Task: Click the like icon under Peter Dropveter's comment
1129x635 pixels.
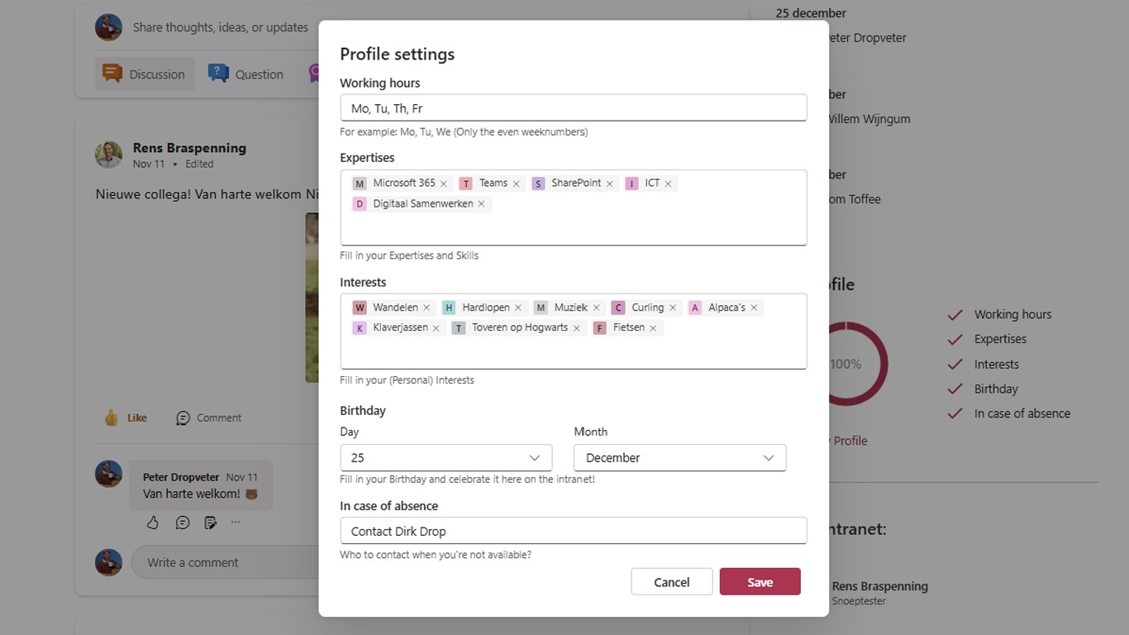Action: pos(153,523)
